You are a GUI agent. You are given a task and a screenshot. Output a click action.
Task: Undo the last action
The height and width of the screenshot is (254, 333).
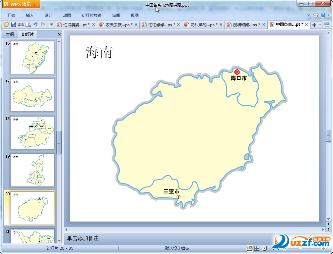35,25
